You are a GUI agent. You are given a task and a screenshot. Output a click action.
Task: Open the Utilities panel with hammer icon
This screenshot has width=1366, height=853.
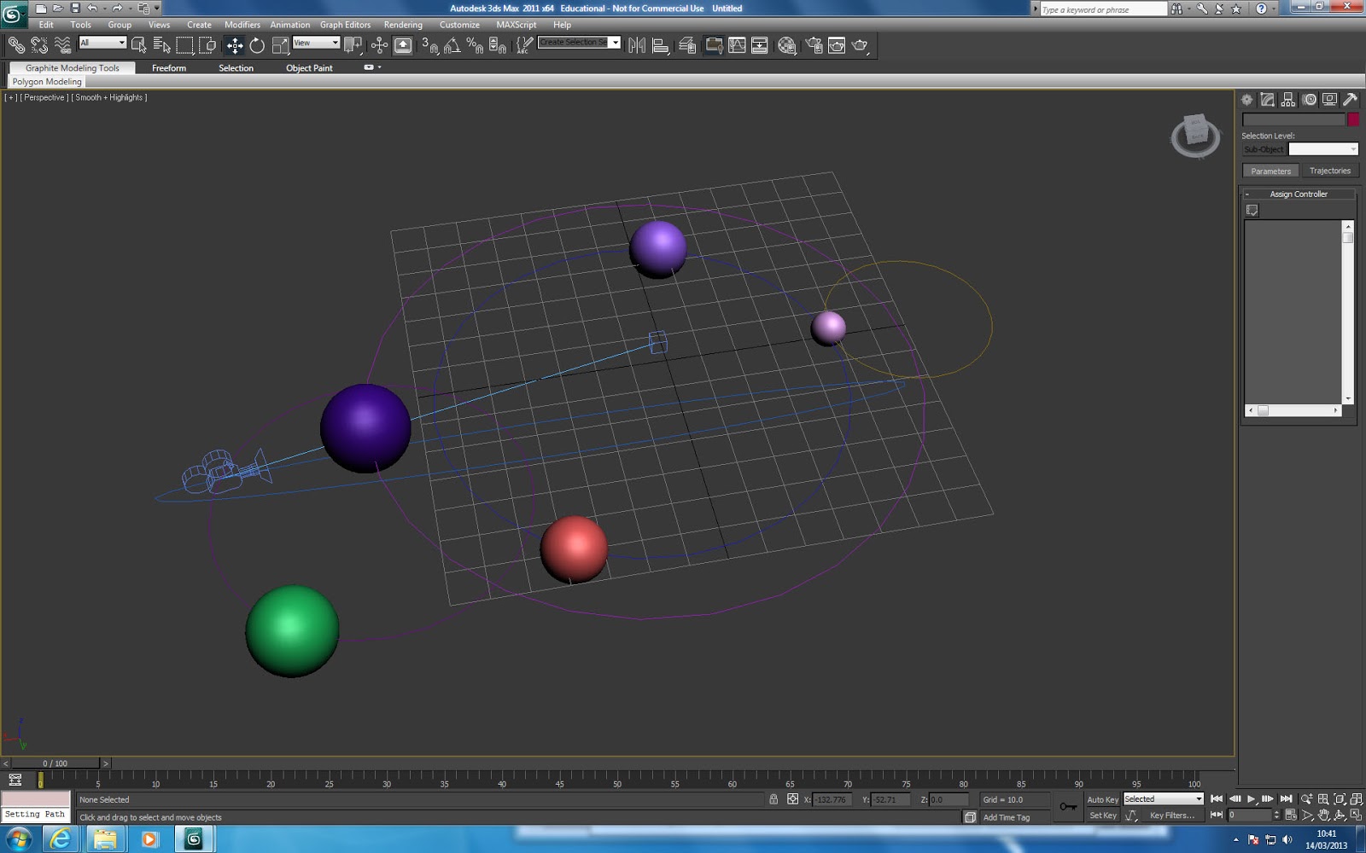tap(1351, 99)
